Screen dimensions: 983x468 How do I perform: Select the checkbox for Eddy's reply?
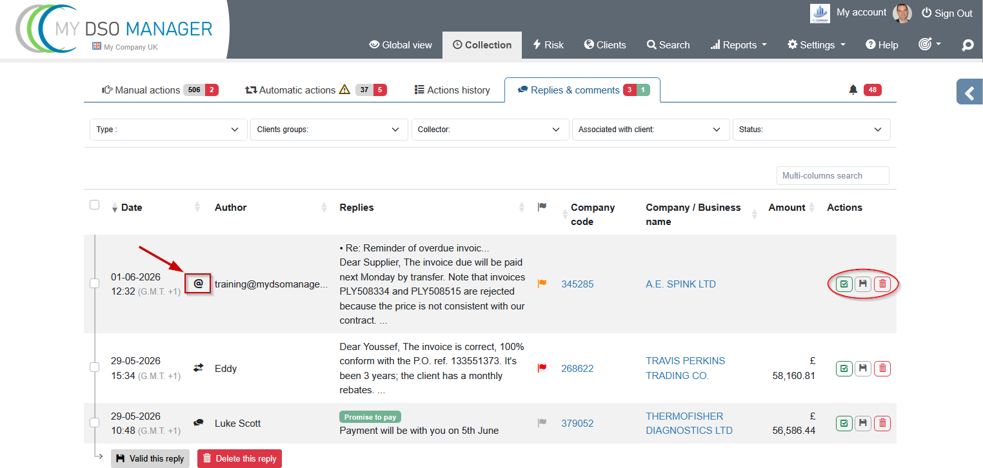tap(94, 367)
